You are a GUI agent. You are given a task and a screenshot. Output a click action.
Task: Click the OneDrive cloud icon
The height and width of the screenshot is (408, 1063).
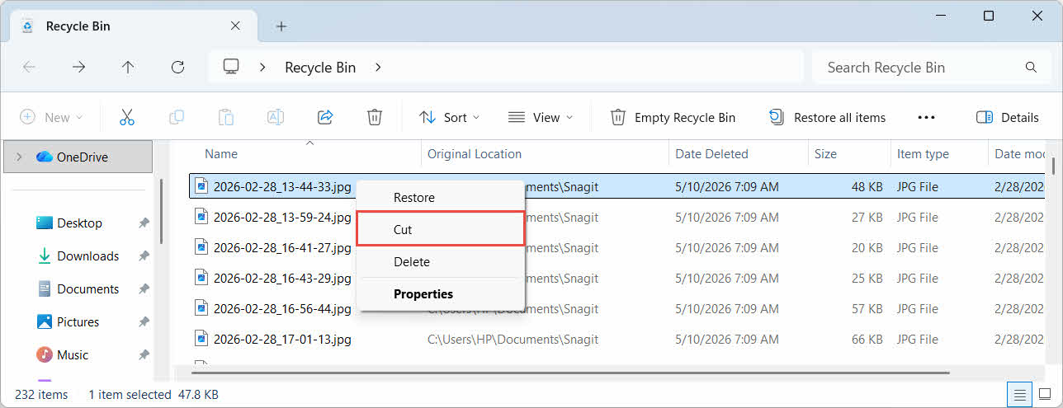[45, 157]
